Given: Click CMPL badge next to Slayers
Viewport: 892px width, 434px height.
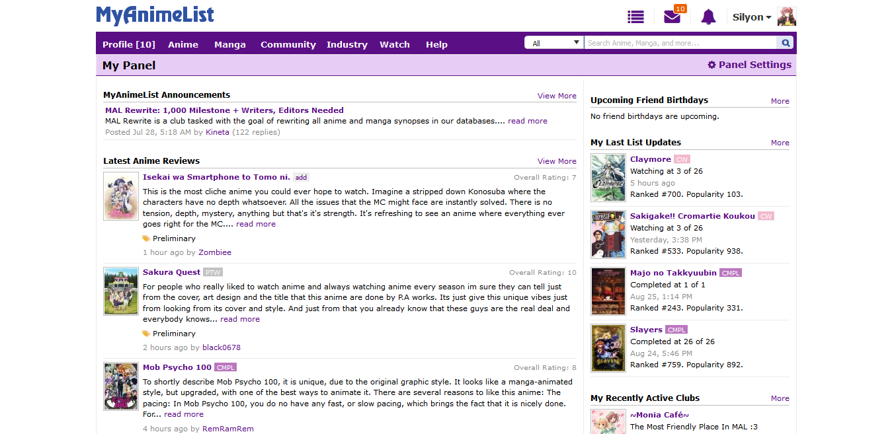Looking at the screenshot, I should [x=676, y=330].
